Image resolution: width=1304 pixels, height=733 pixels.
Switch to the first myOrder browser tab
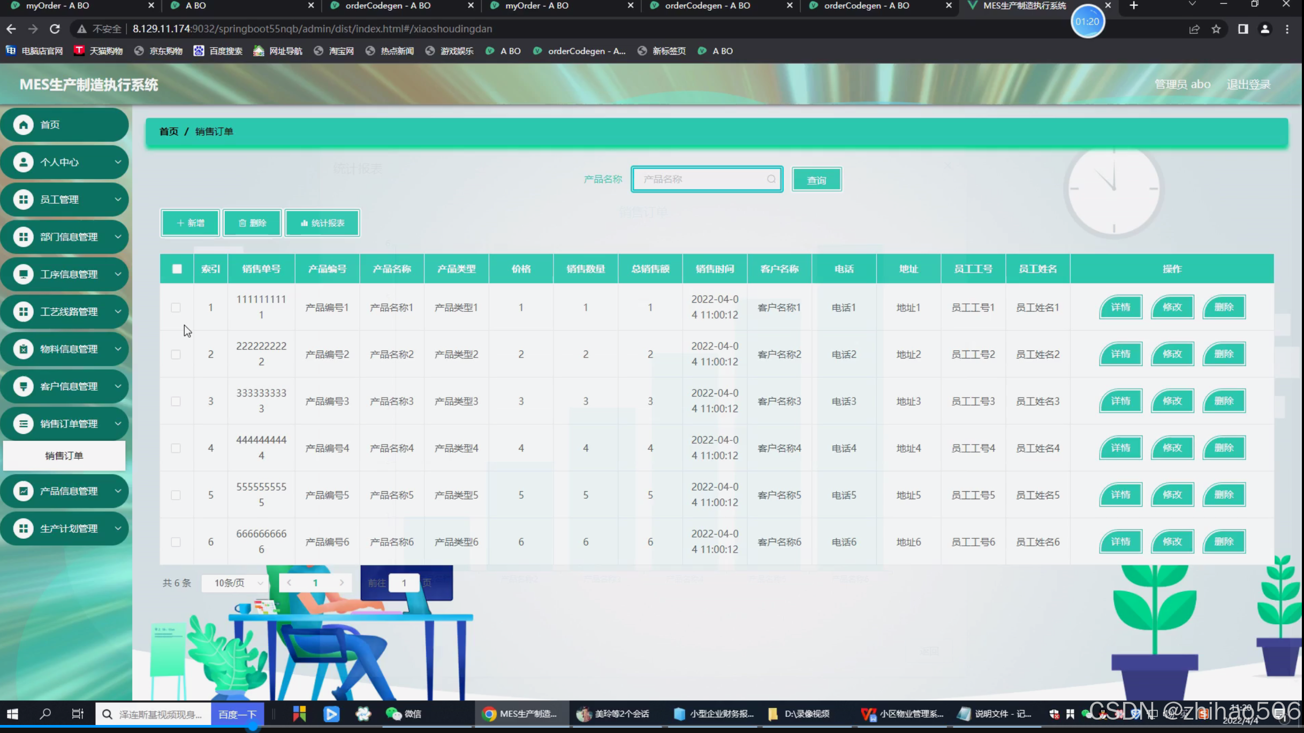pos(58,6)
